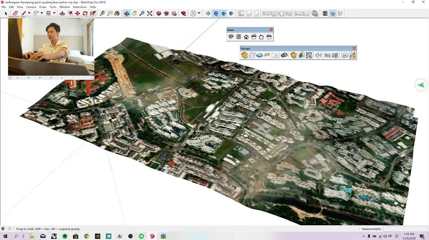Viewport: 429px width, 240px height.
Task: Start Enscape rendering
Action: (x=244, y=55)
